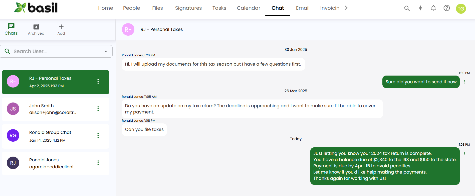
Task: Switch to the Calendar tab
Action: (249, 8)
